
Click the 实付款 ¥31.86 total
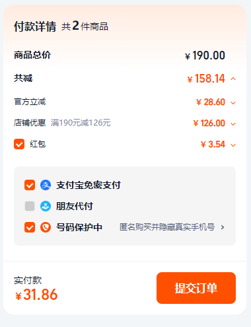click(36, 295)
